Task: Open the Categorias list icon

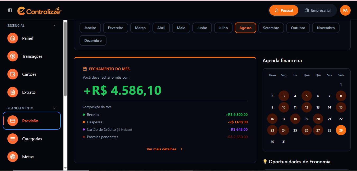Action: [13, 139]
